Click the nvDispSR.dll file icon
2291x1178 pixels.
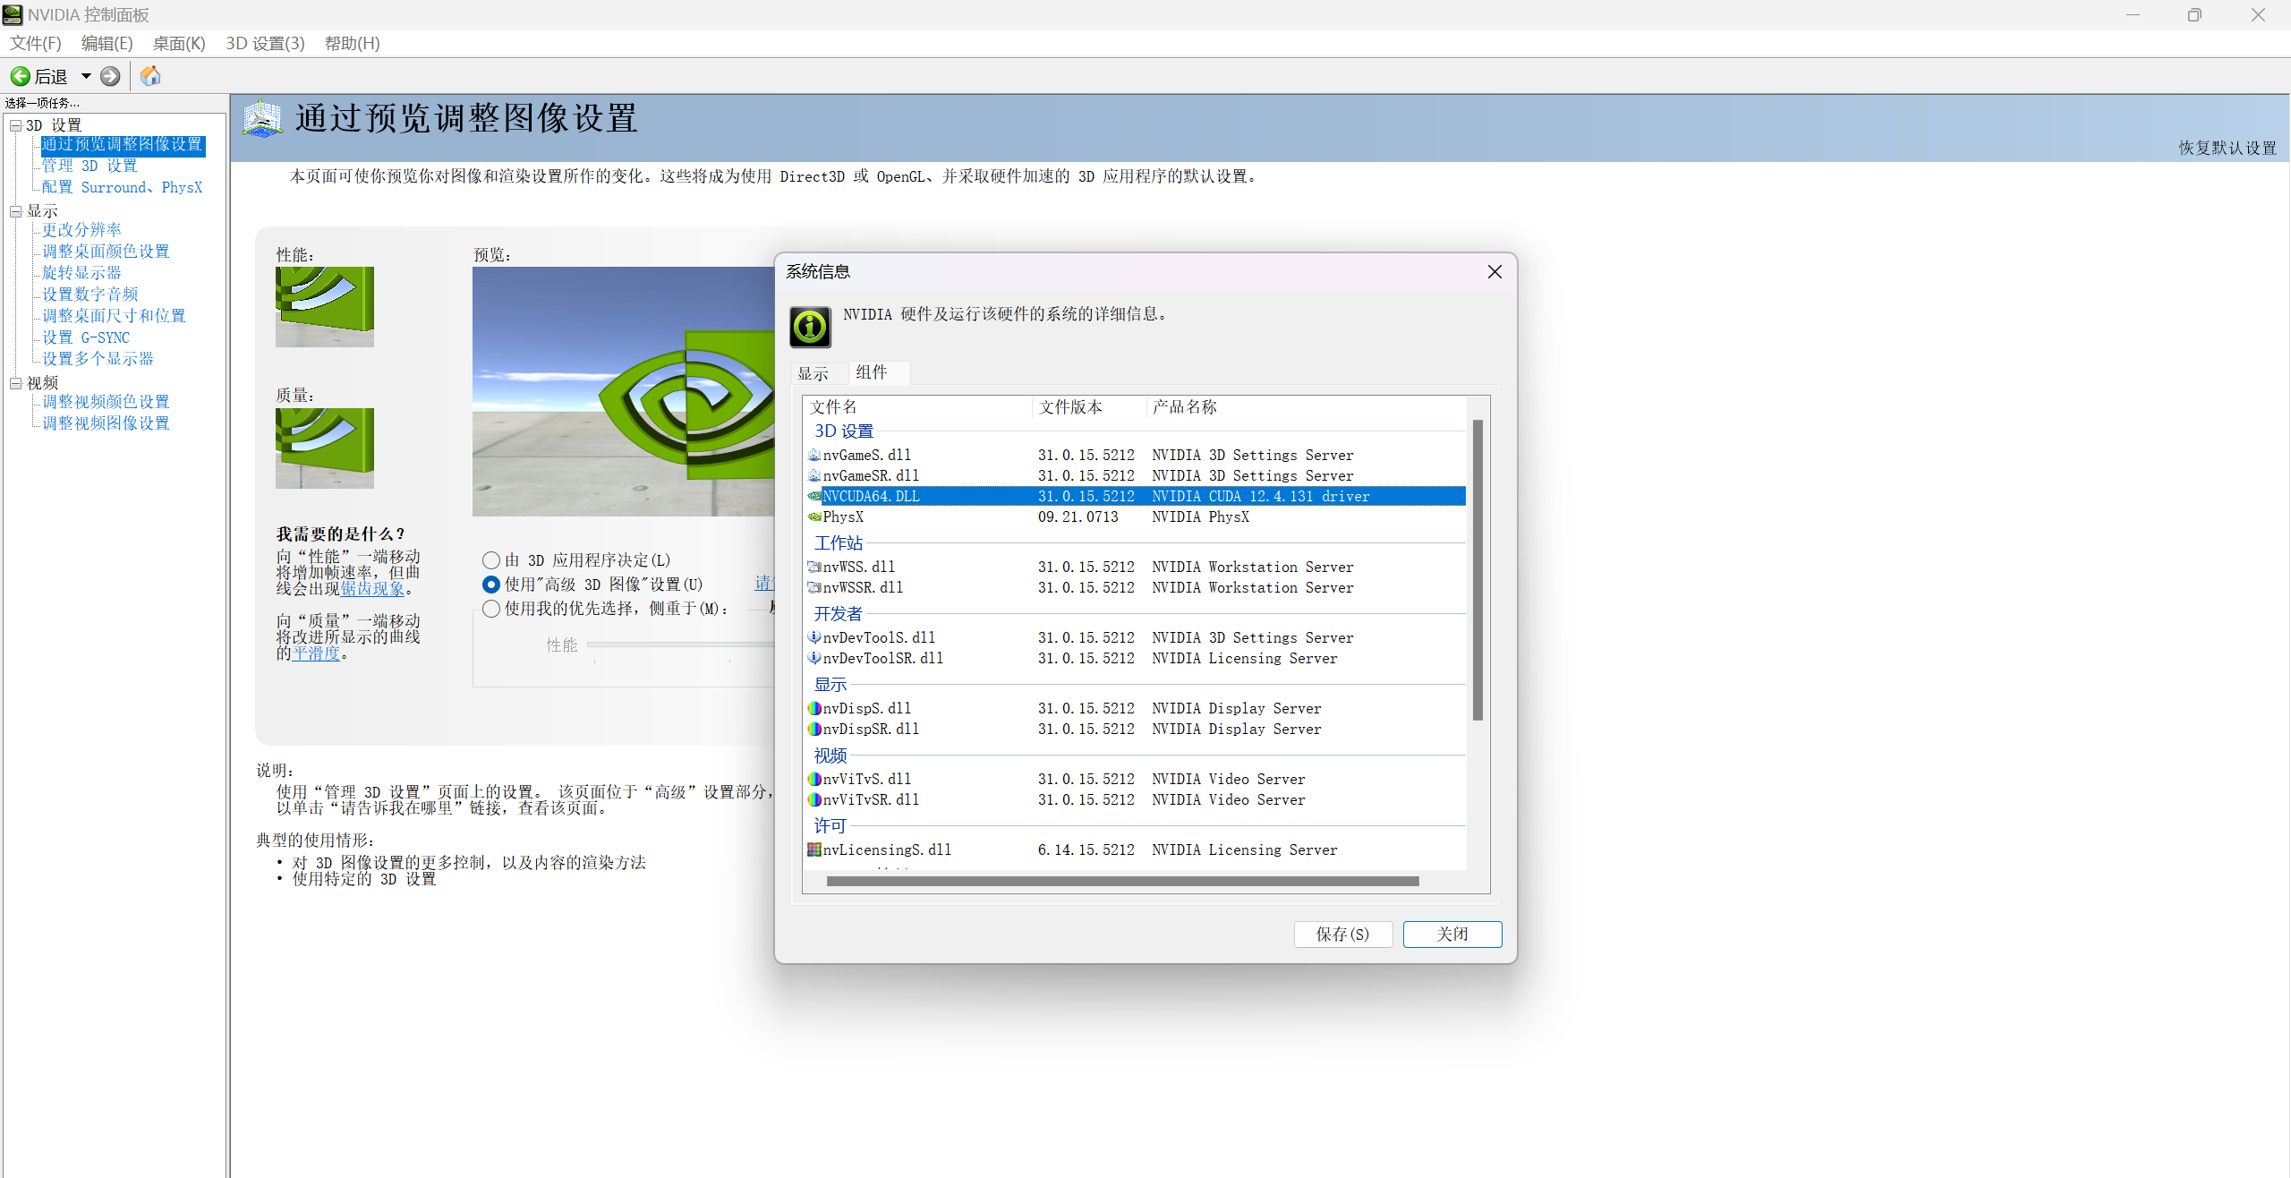pyautogui.click(x=814, y=729)
